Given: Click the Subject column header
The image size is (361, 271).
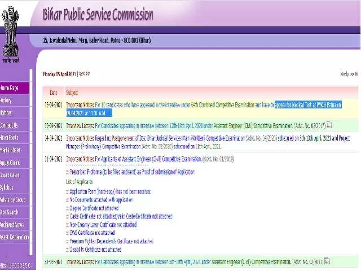Looking at the screenshot, I should (x=72, y=93).
